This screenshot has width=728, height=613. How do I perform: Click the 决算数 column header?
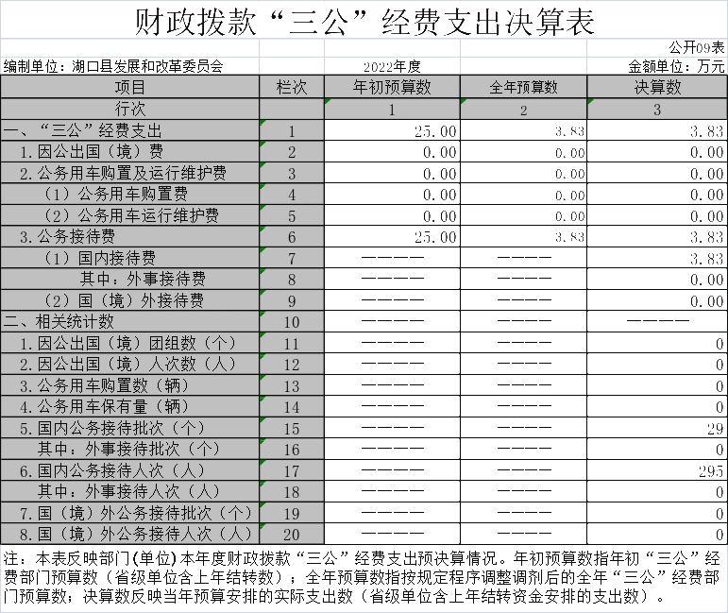click(x=657, y=87)
